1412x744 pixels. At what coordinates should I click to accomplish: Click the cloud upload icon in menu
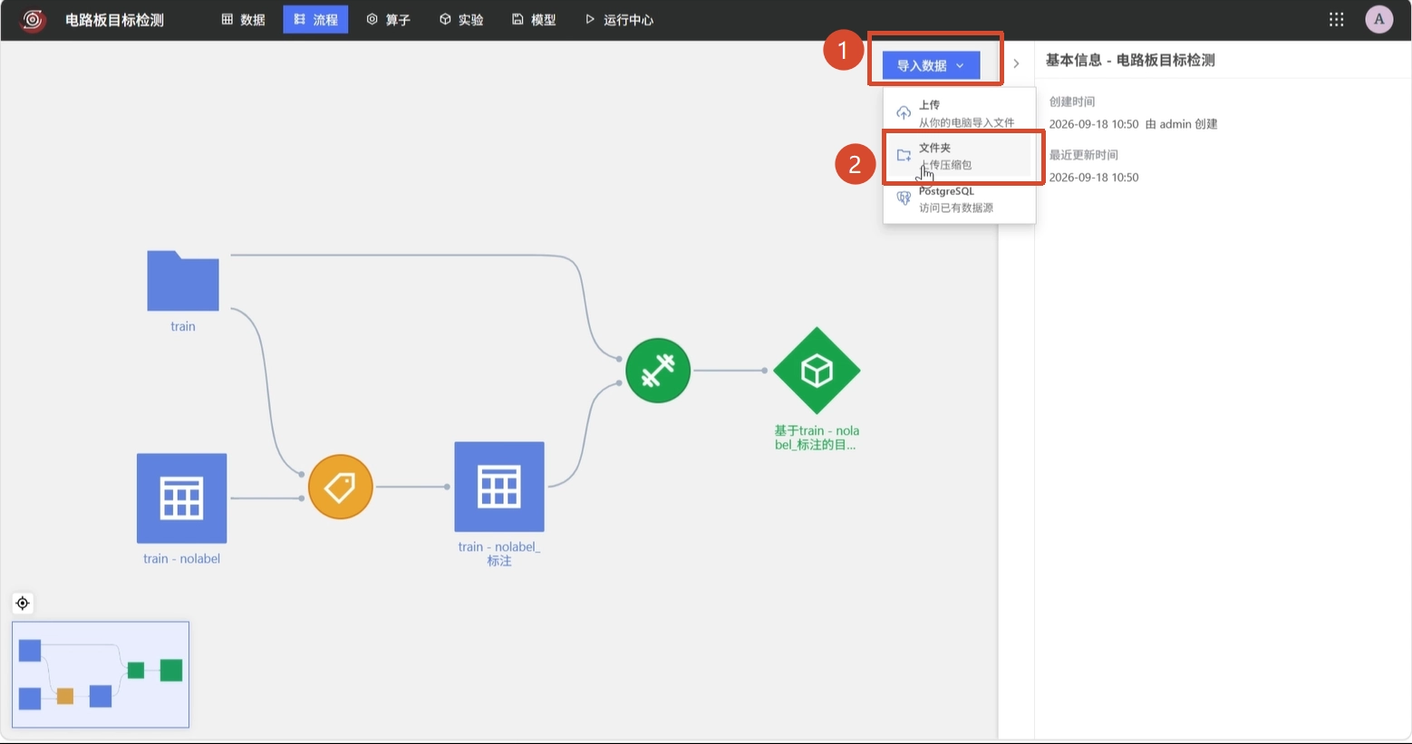904,112
